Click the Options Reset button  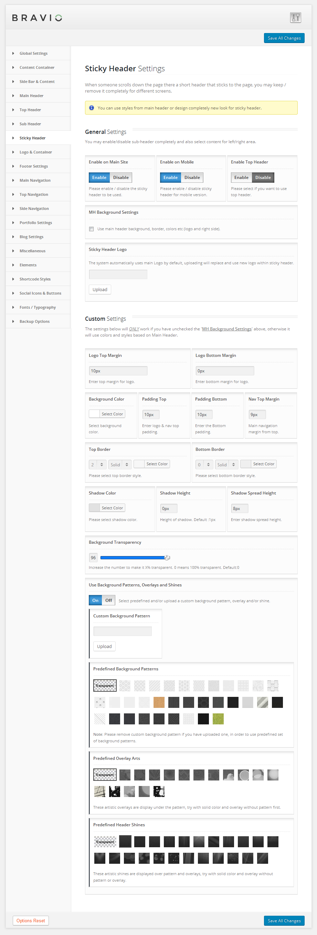(31, 921)
